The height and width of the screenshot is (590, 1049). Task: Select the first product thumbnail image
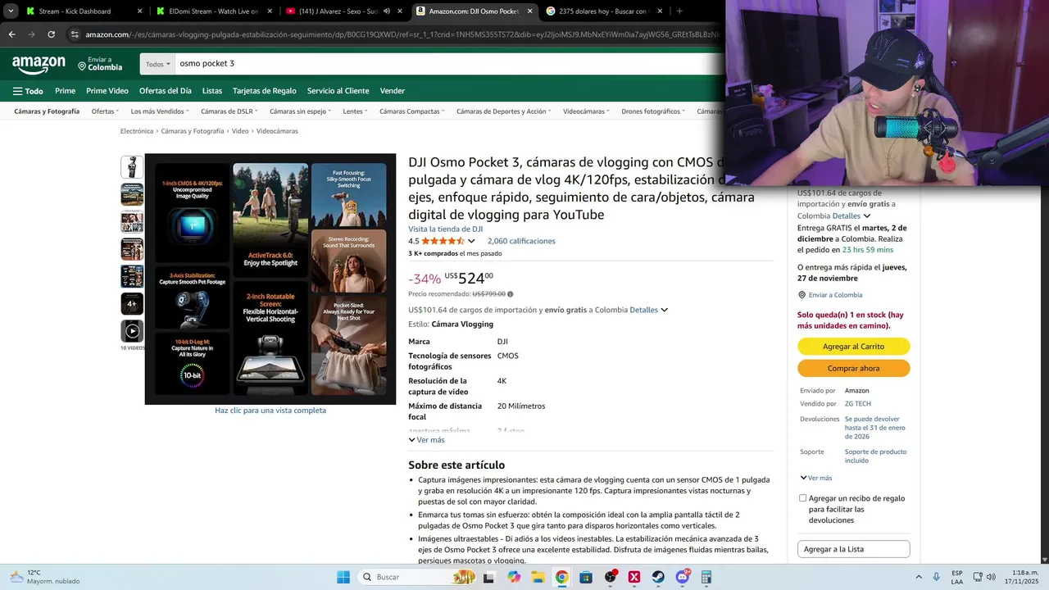pyautogui.click(x=132, y=167)
